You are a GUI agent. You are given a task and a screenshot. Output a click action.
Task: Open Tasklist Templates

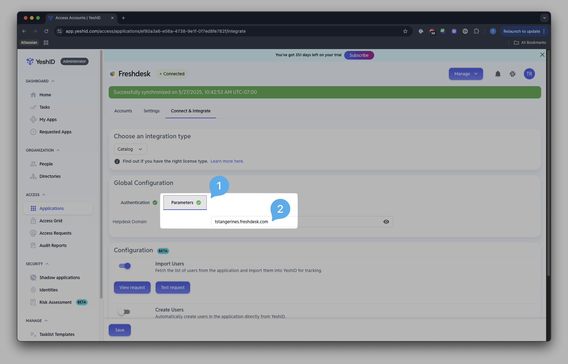click(57, 334)
